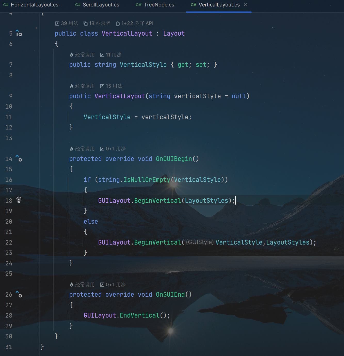
Task: Click the base type Layout on line 5
Action: click(x=174, y=34)
